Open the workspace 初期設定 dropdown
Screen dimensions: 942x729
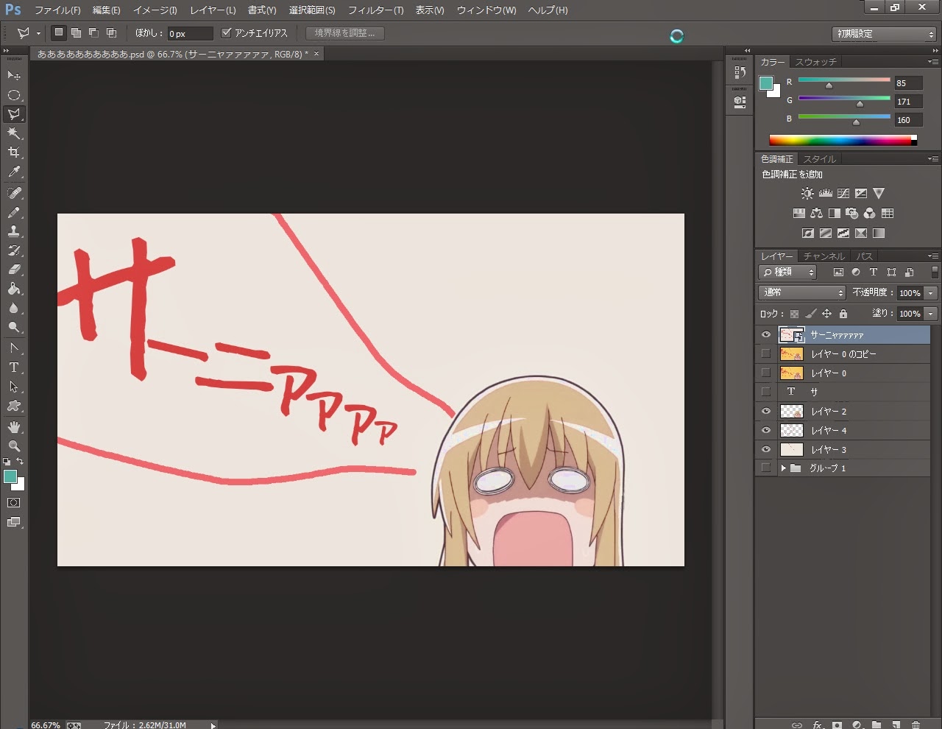(885, 34)
